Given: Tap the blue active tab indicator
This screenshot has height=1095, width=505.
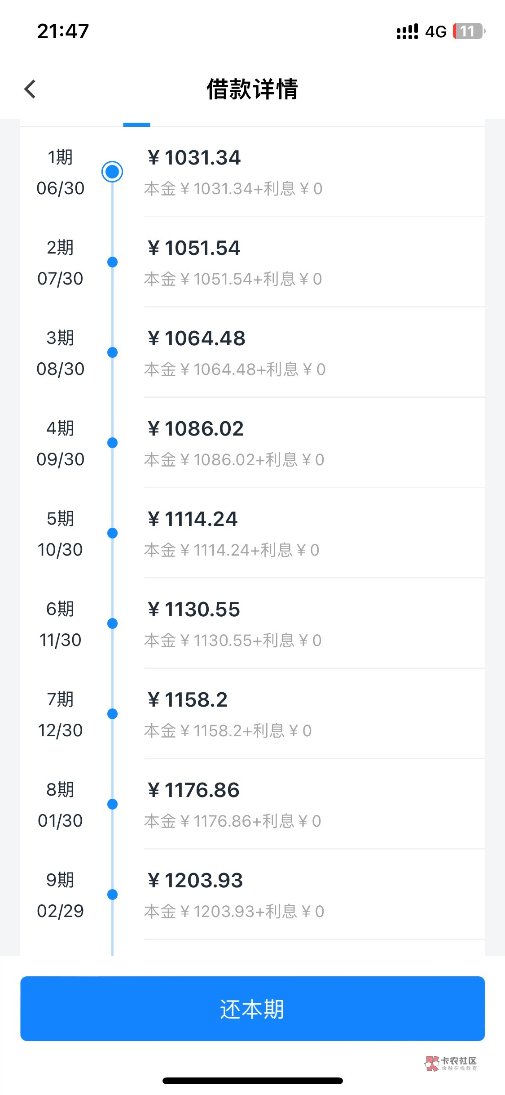Looking at the screenshot, I should 136,125.
